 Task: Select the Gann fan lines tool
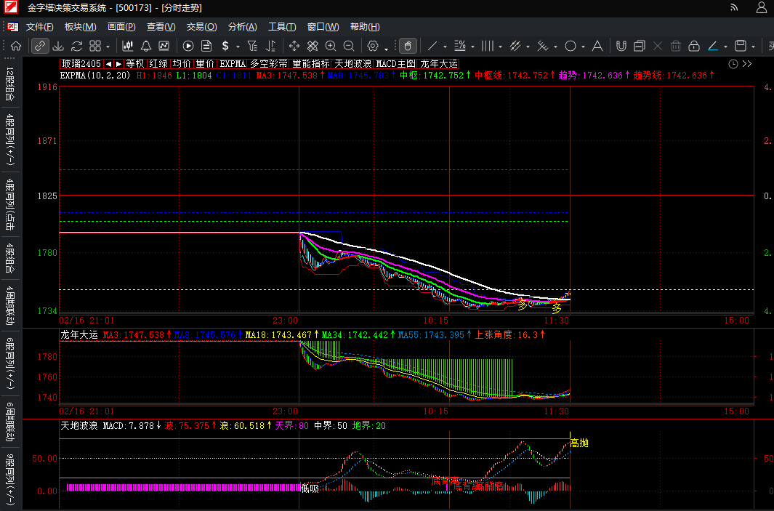point(542,46)
